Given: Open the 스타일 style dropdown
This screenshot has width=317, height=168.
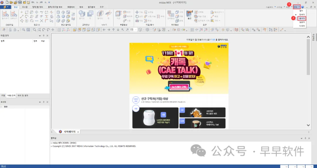Looking at the screenshot, I should (281, 7).
